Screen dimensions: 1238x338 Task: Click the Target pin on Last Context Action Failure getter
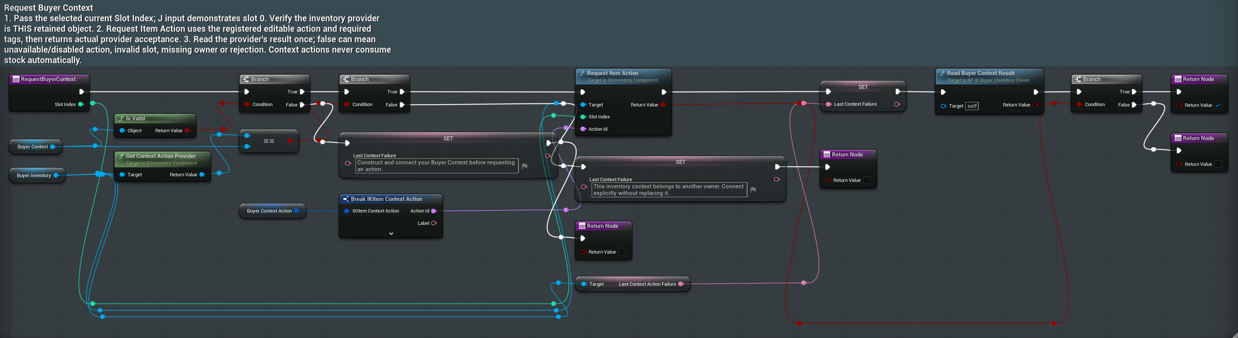point(583,284)
